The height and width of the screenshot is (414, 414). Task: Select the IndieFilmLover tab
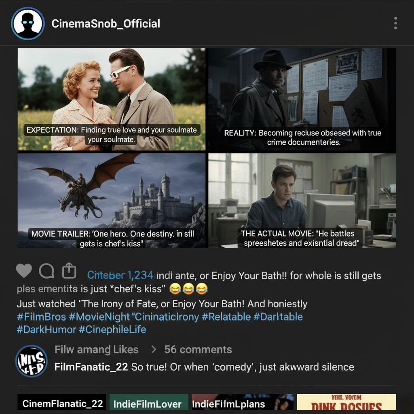[x=148, y=403]
